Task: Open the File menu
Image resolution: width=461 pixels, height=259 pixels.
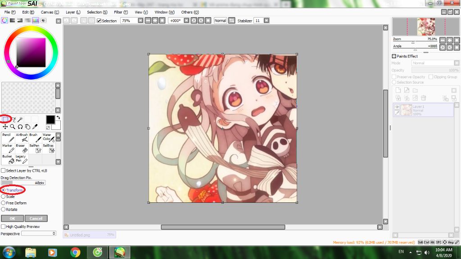Action: (10, 12)
